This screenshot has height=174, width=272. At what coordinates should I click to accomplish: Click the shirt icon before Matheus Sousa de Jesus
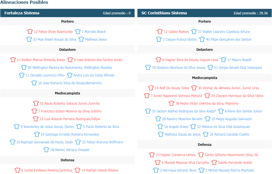pos(161,135)
